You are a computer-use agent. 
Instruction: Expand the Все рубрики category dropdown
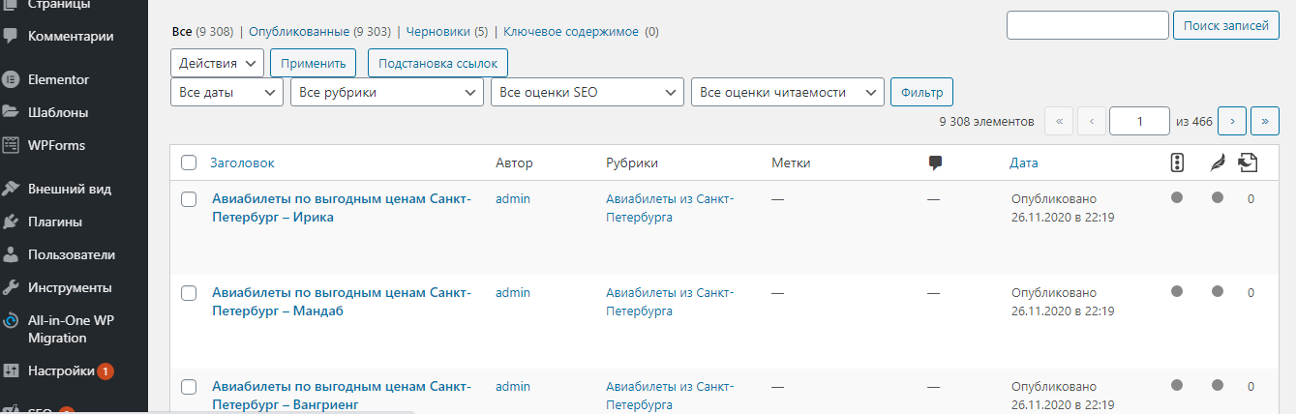(386, 93)
